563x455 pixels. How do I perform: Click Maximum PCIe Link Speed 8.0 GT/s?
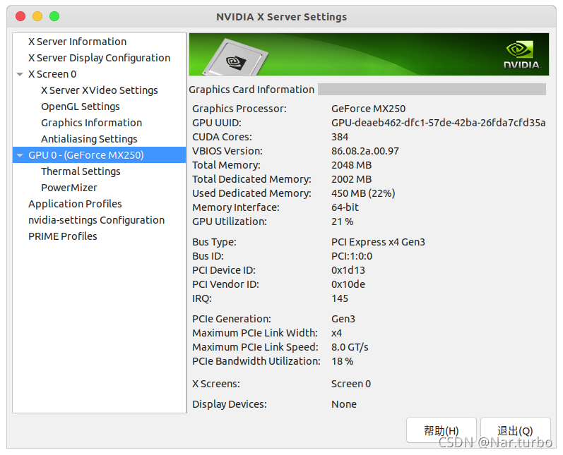pyautogui.click(x=350, y=348)
